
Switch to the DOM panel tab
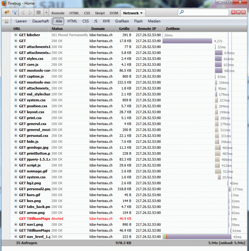click(114, 13)
